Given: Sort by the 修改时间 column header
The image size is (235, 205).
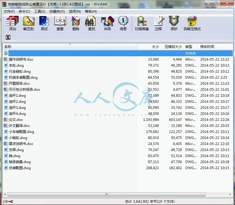Looking at the screenshot, I should click(215, 47).
